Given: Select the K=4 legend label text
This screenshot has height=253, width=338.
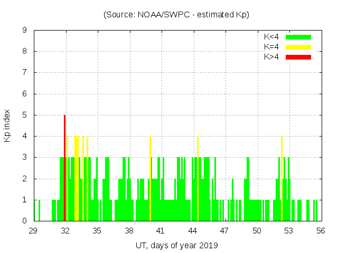Looking at the screenshot, I should (271, 47).
